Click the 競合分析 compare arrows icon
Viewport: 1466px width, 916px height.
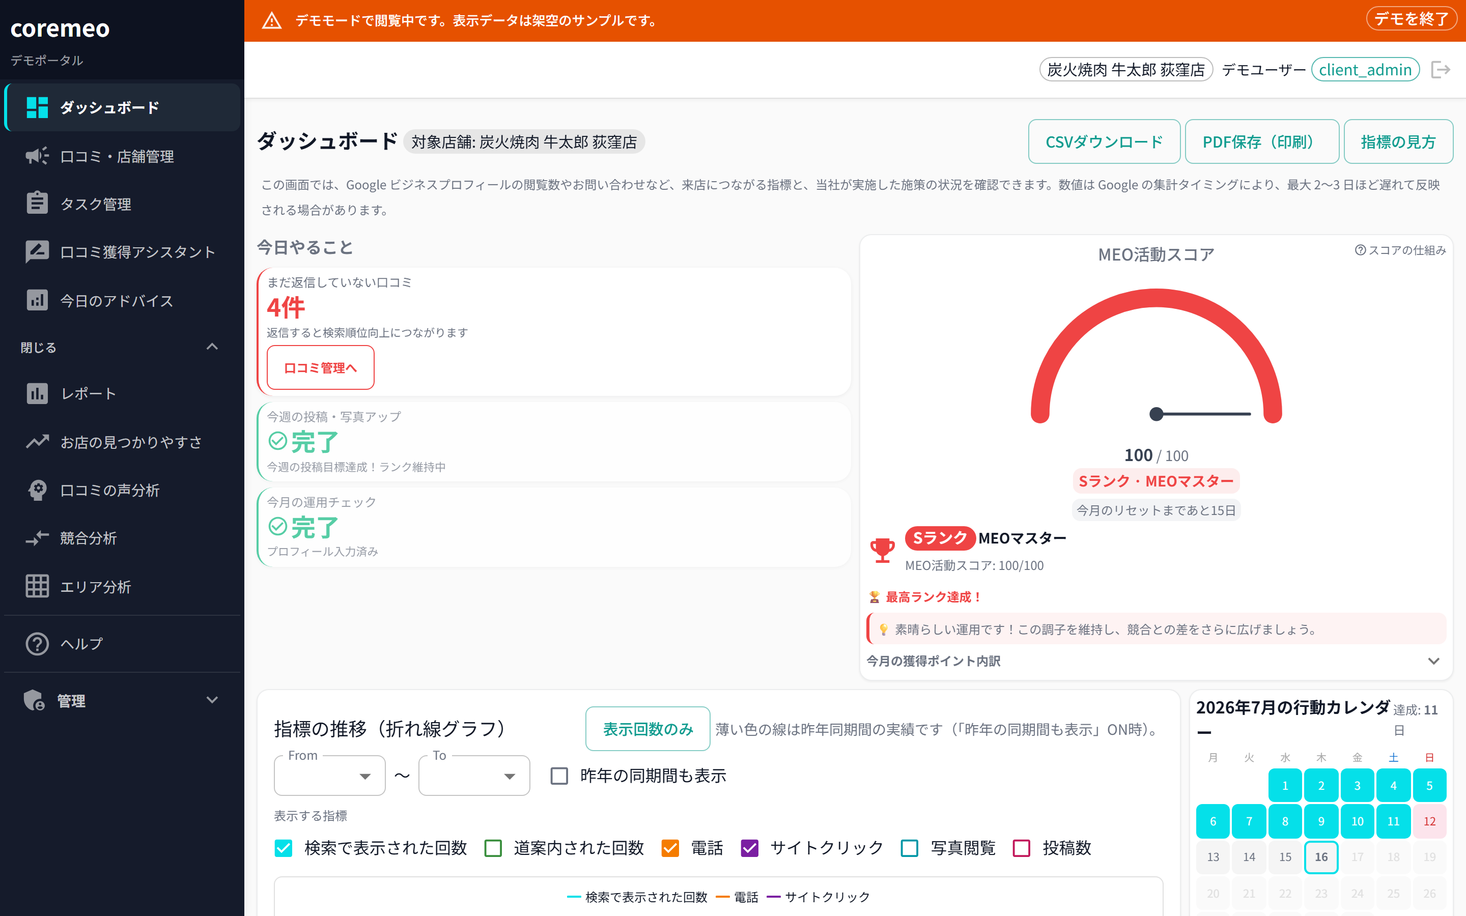coord(37,538)
